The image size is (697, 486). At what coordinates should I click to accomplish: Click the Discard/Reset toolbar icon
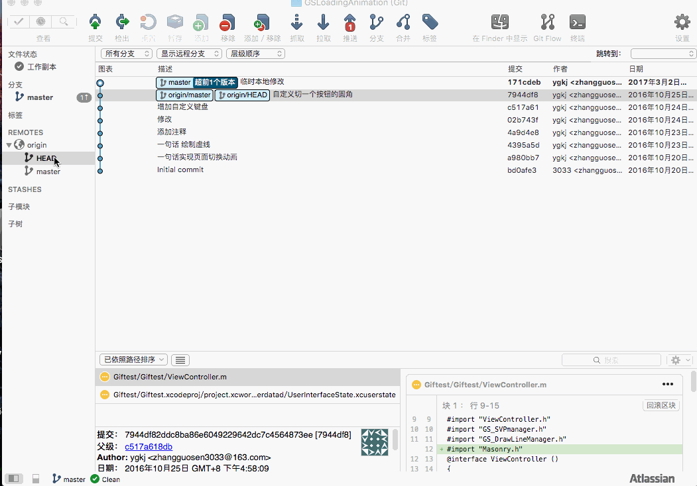point(148,23)
